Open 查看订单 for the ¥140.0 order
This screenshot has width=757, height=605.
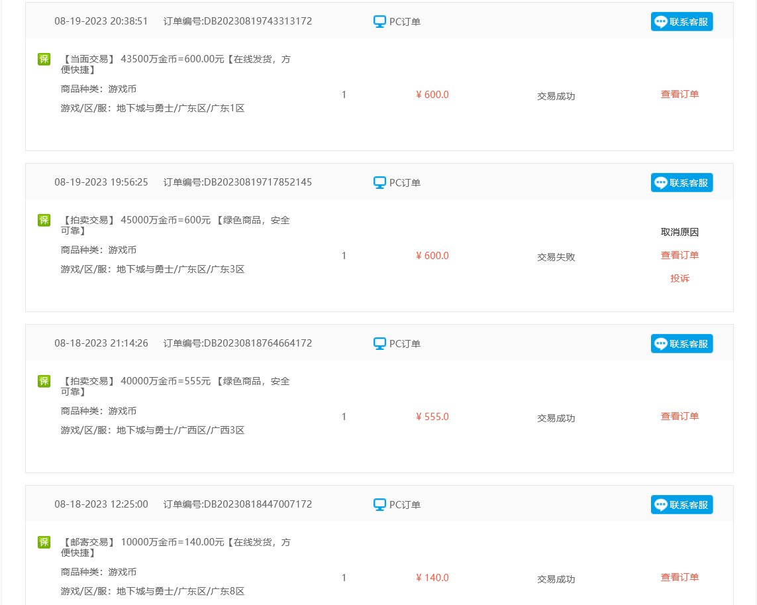click(x=680, y=577)
